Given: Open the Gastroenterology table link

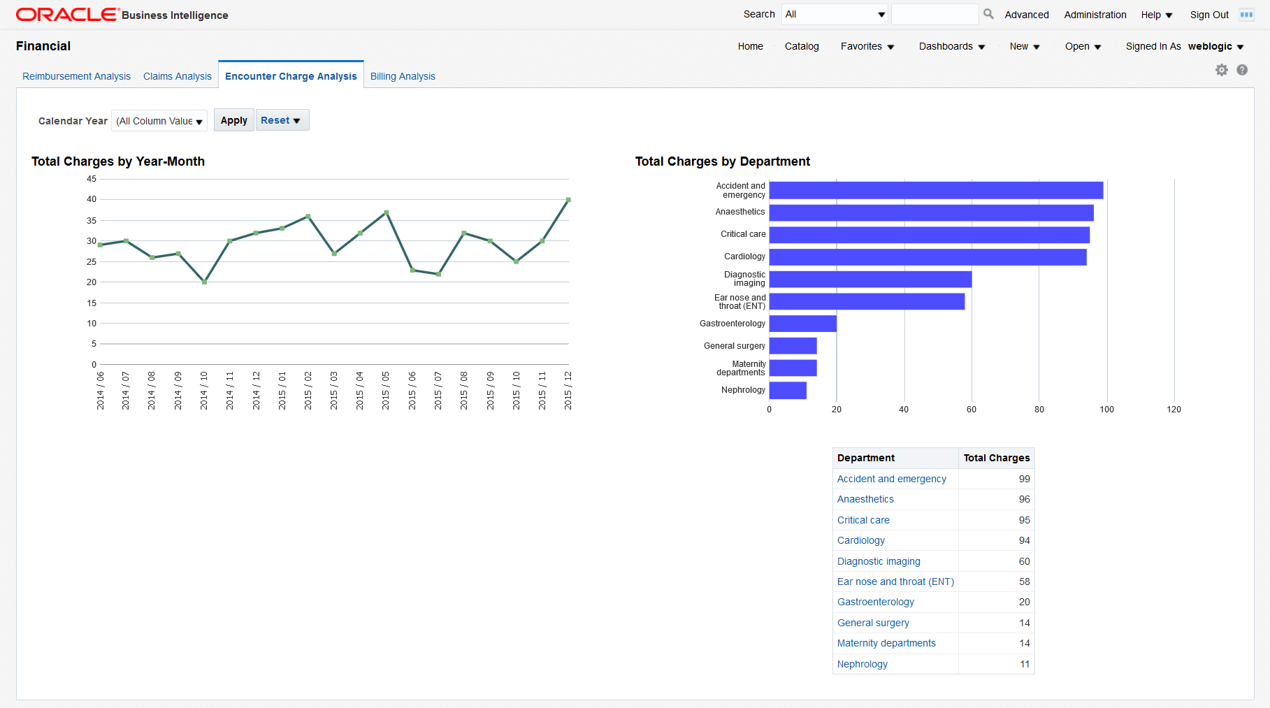Looking at the screenshot, I should pyautogui.click(x=875, y=602).
